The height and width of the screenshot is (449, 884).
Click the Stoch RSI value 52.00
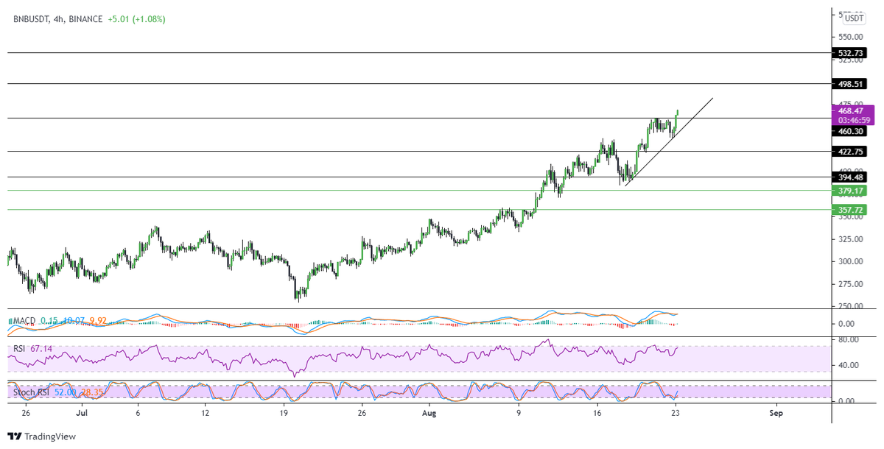[66, 392]
